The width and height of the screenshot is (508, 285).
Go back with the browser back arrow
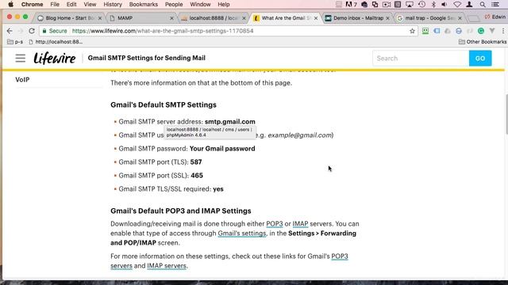(x=10, y=31)
